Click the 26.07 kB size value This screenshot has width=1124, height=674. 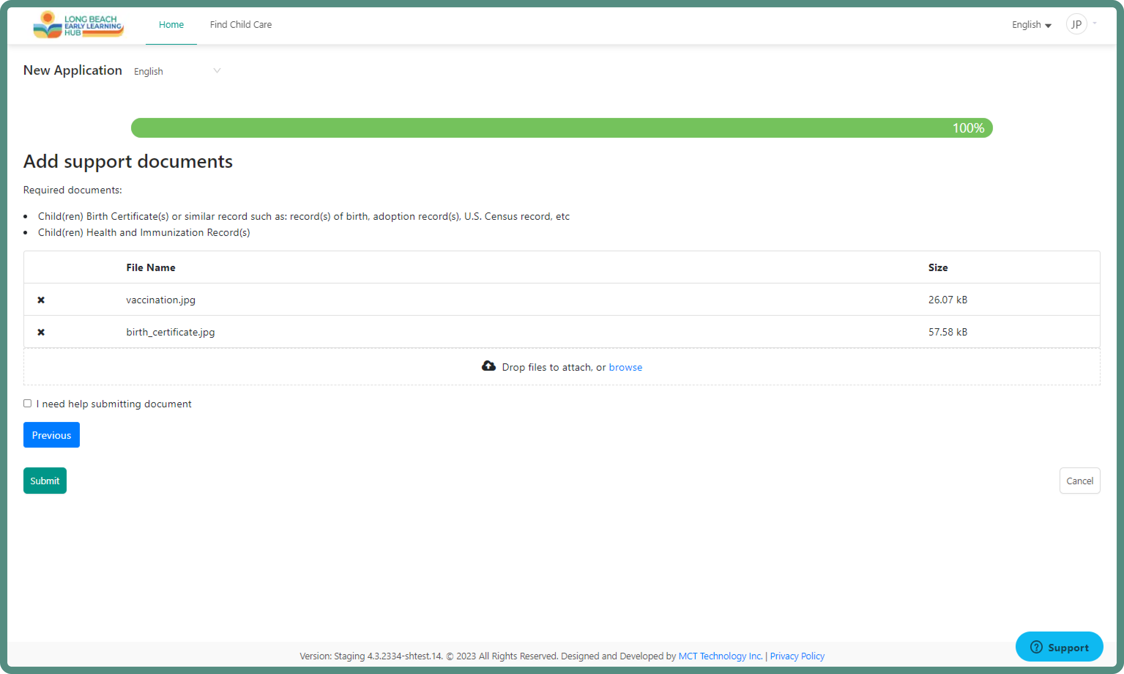click(948, 300)
